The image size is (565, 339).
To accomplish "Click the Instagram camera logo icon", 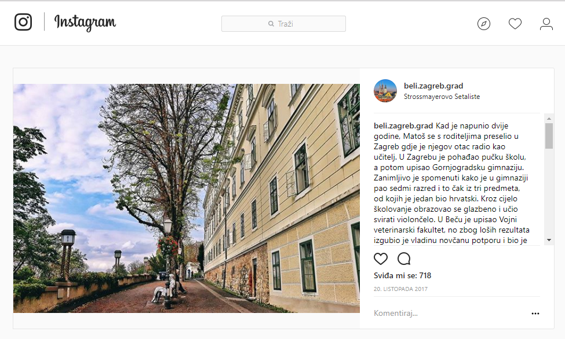I will 23,22.
